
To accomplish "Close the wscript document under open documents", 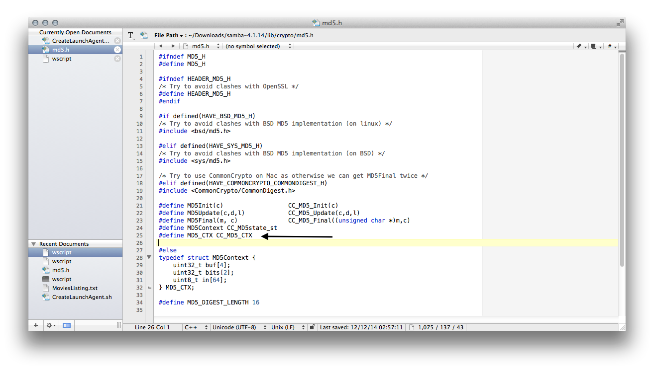I will pyautogui.click(x=117, y=59).
